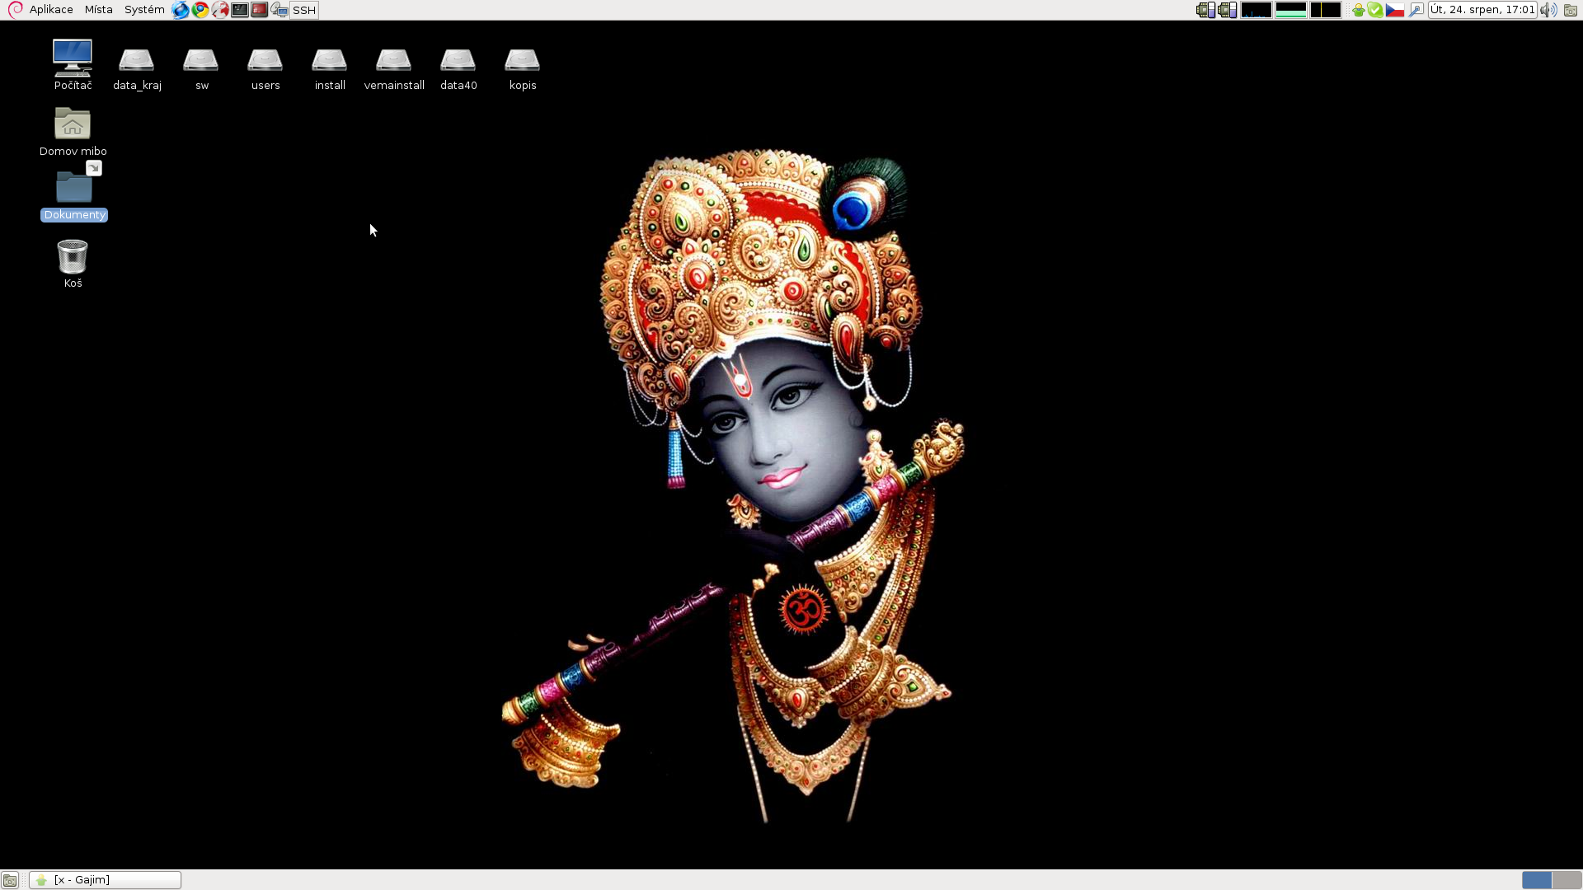Click the Debian swirl logo
Viewport: 1583px width, 890px height.
[x=15, y=10]
